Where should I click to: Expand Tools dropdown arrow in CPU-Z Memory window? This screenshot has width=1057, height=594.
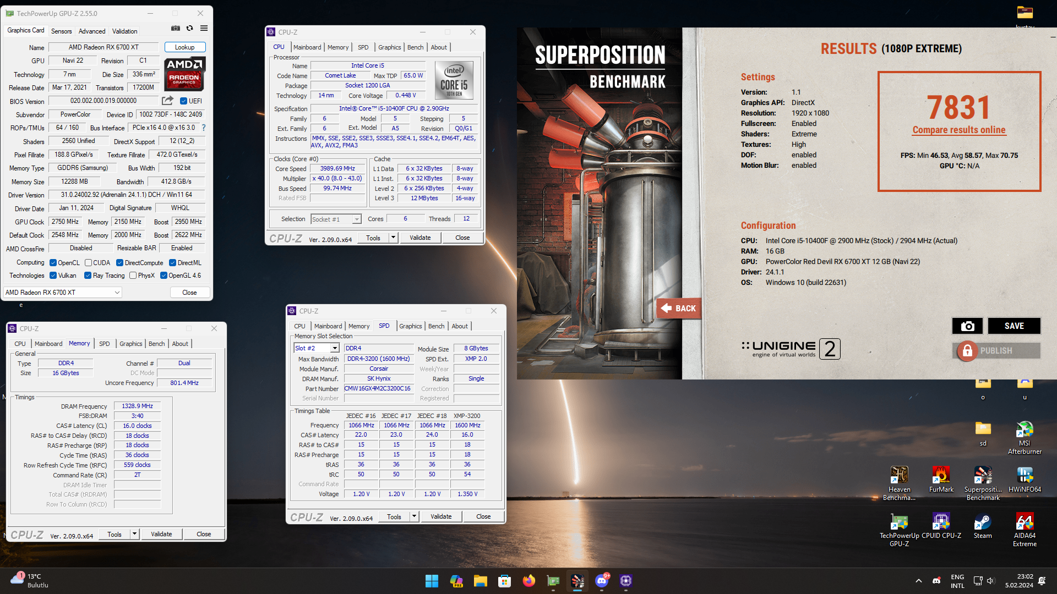pos(134,535)
